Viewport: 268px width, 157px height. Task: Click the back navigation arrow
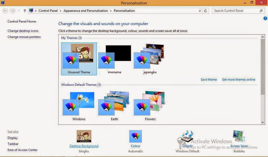(x=5, y=11)
